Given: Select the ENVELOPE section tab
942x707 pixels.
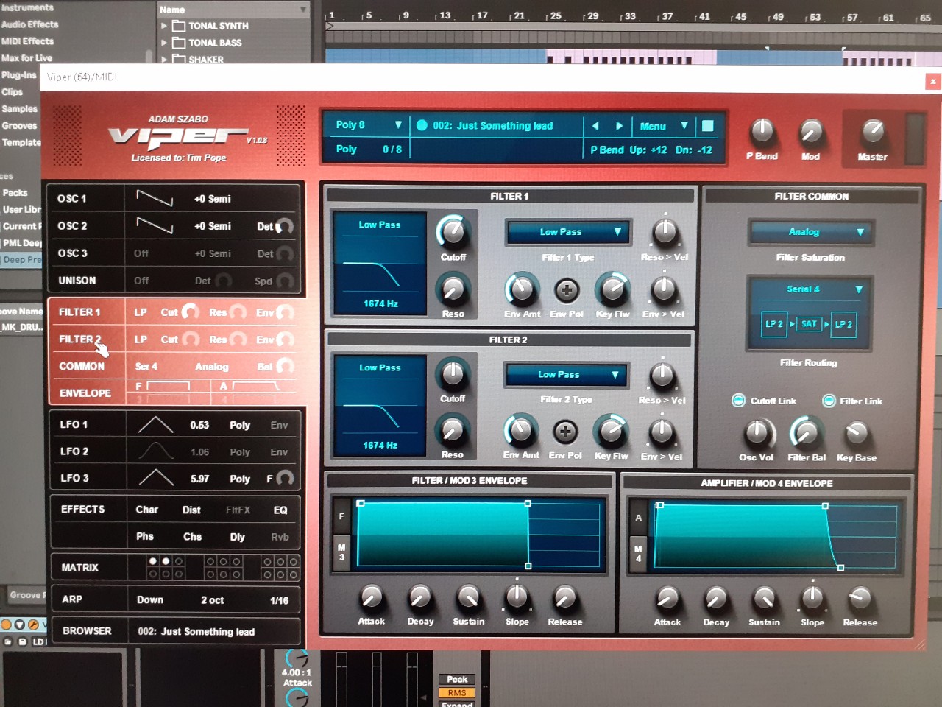Looking at the screenshot, I should (85, 393).
